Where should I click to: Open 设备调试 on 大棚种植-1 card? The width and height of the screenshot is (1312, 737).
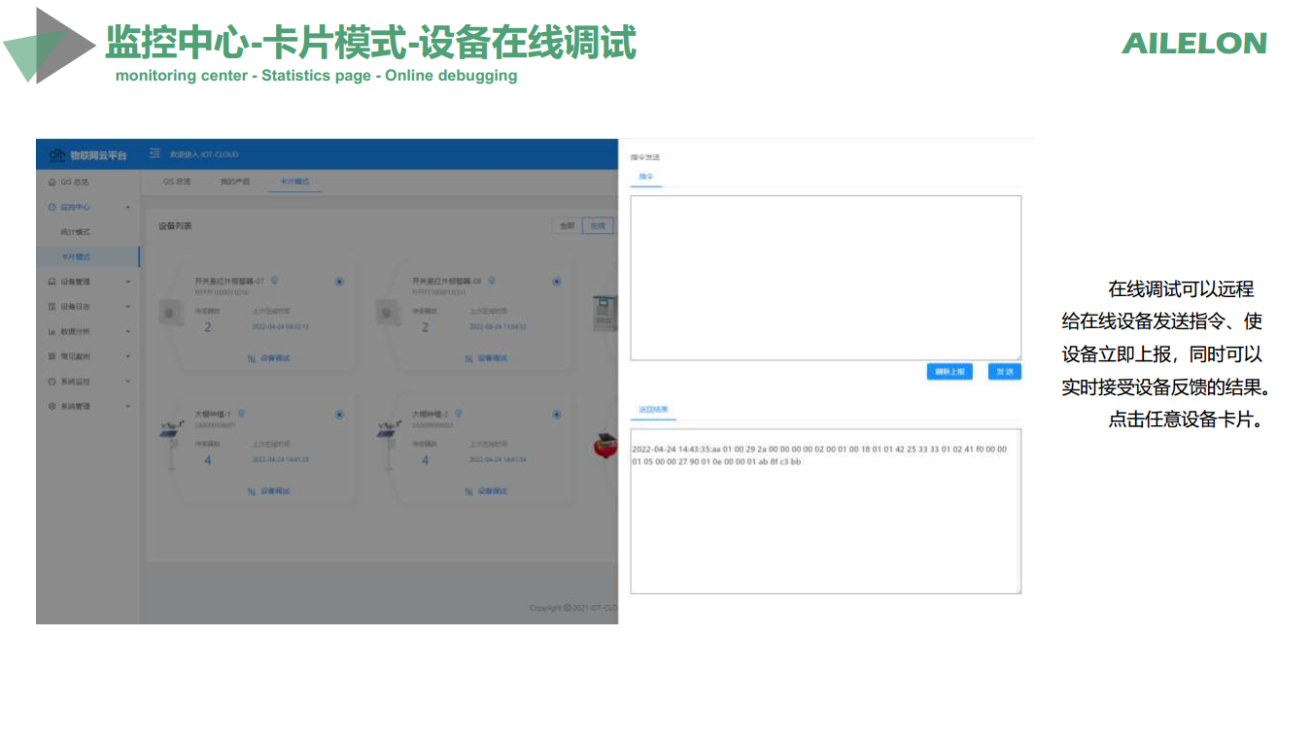click(269, 491)
